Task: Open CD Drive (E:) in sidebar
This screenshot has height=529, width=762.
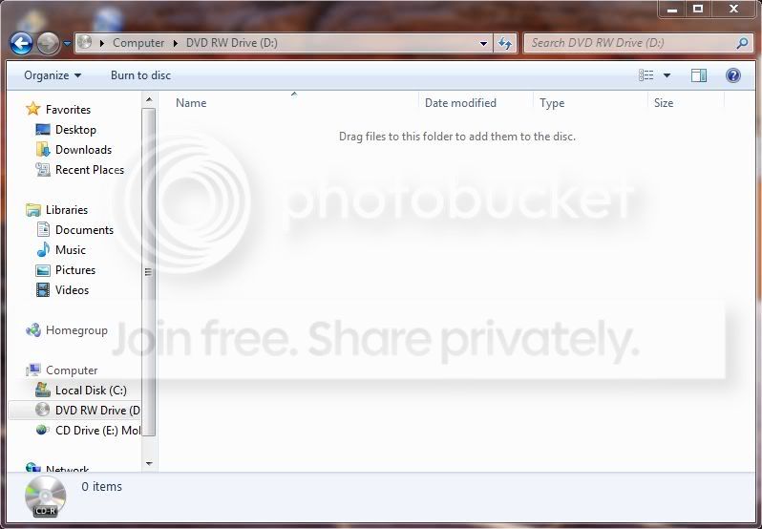Action: point(97,431)
